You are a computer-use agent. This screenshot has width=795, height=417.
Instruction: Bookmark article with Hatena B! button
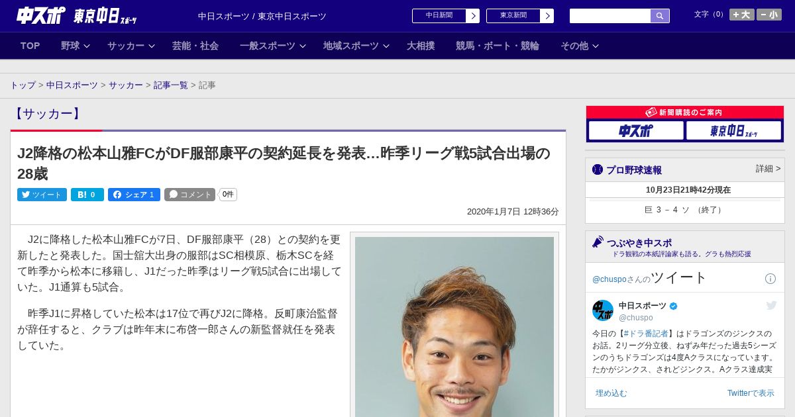tap(87, 195)
